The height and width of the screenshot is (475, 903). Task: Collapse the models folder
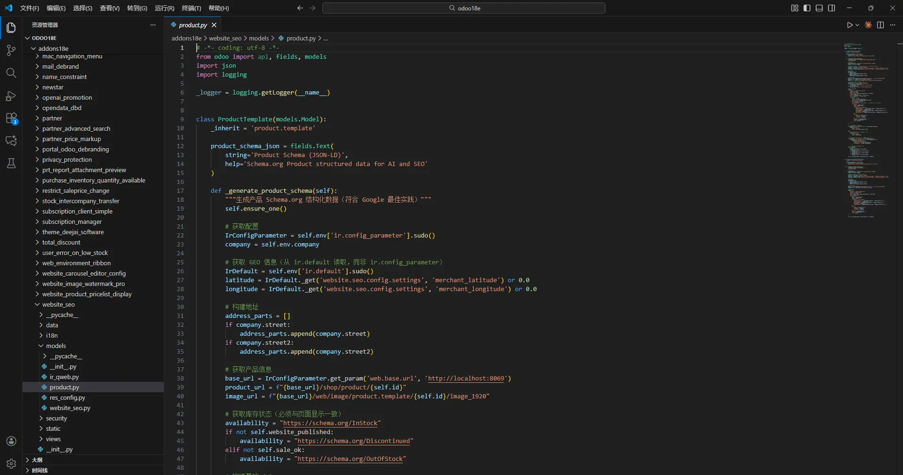(x=56, y=346)
